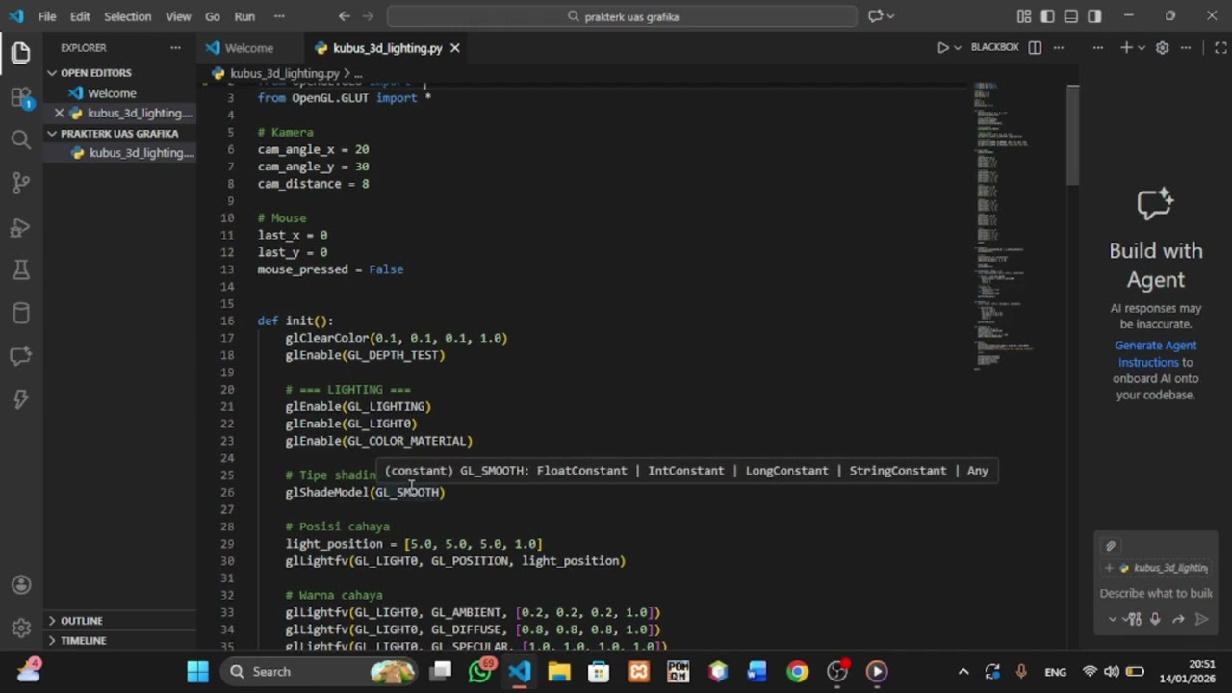Open the Search view in activity bar
This screenshot has width=1232, height=693.
21,141
